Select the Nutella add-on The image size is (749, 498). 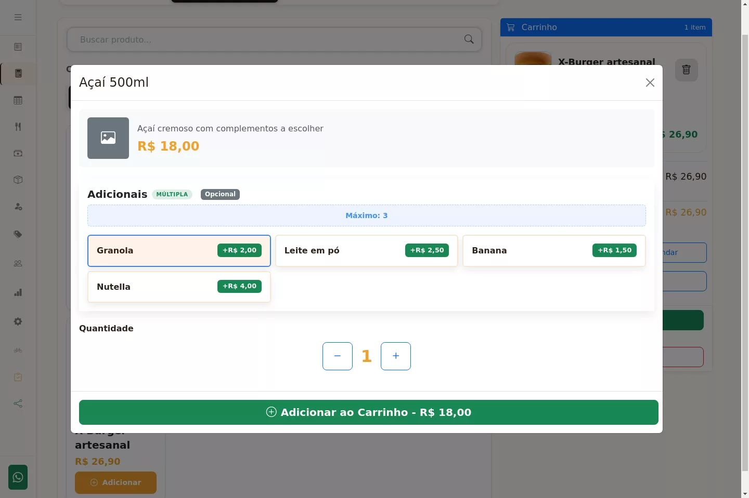pos(179,287)
